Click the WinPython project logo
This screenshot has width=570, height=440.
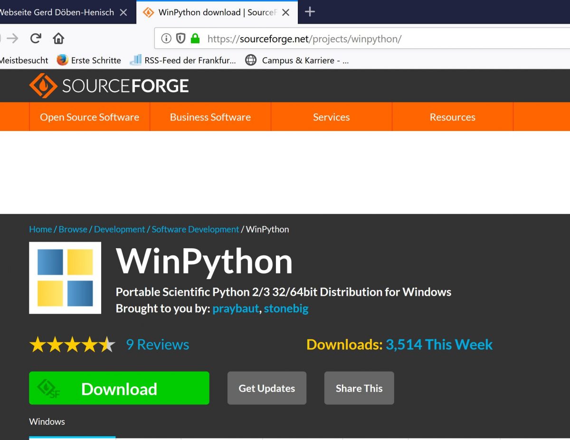(x=65, y=278)
